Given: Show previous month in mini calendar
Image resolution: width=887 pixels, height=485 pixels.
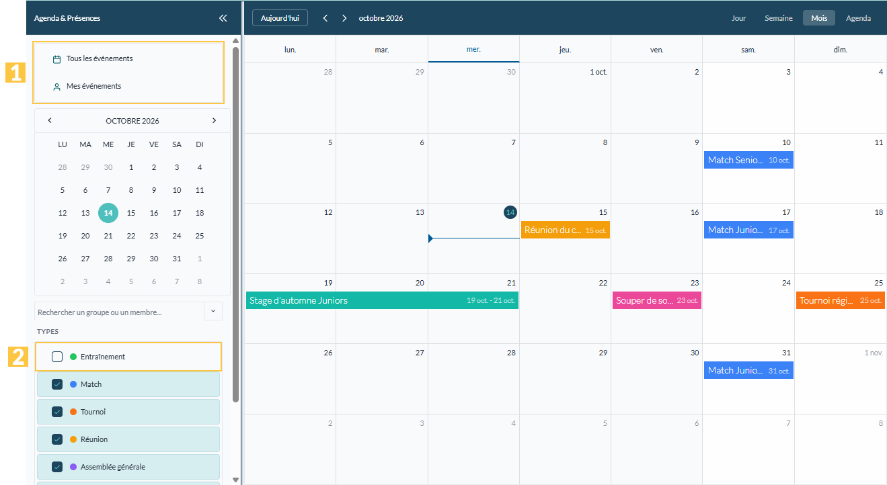Looking at the screenshot, I should tap(50, 121).
